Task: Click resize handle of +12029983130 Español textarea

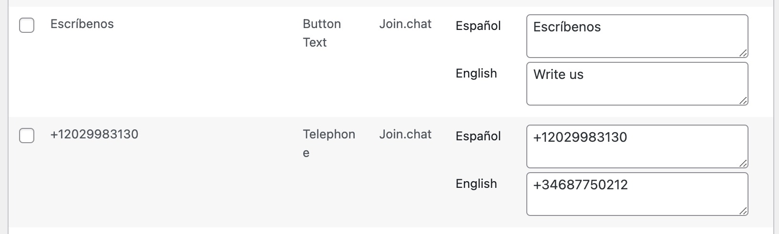Action: coord(743,163)
